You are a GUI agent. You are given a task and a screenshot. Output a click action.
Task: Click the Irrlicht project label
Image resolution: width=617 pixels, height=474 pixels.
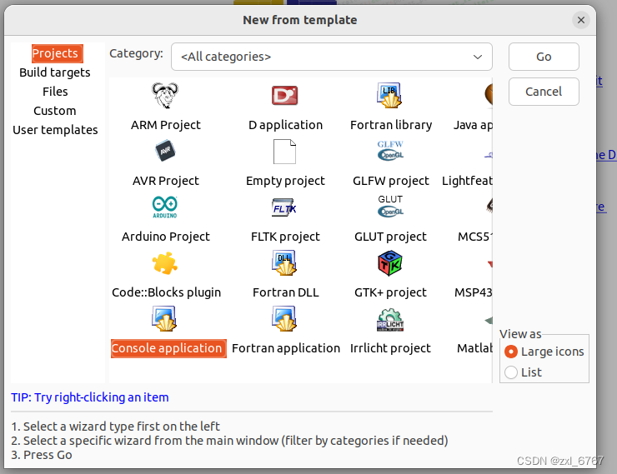390,348
